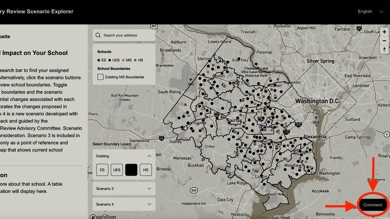Zoom in on the map

384,32
